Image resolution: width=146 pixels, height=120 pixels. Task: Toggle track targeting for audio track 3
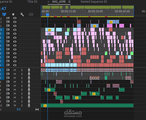(x=2, y=78)
